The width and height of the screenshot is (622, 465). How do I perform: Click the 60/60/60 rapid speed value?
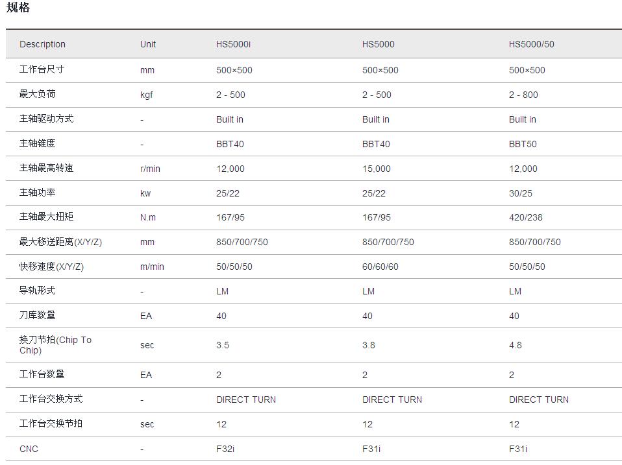tap(380, 267)
